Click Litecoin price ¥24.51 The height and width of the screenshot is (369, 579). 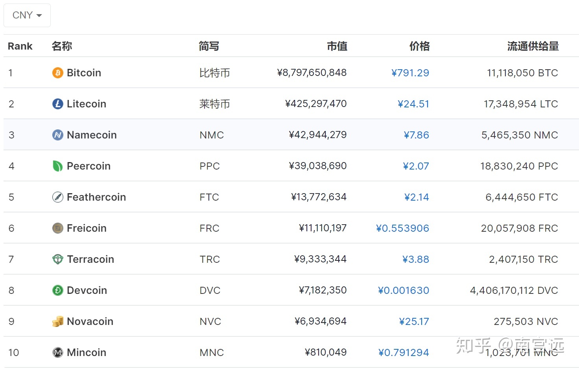413,104
